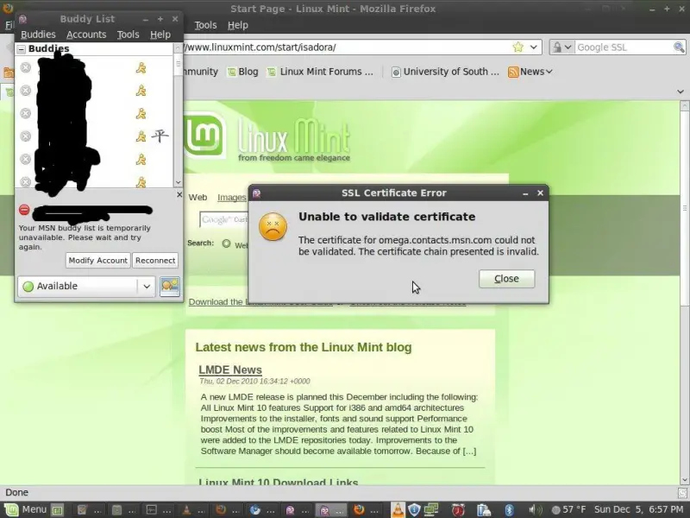Image resolution: width=690 pixels, height=518 pixels.
Task: Click the buddy icon selector beside the status box
Action: pyautogui.click(x=170, y=286)
